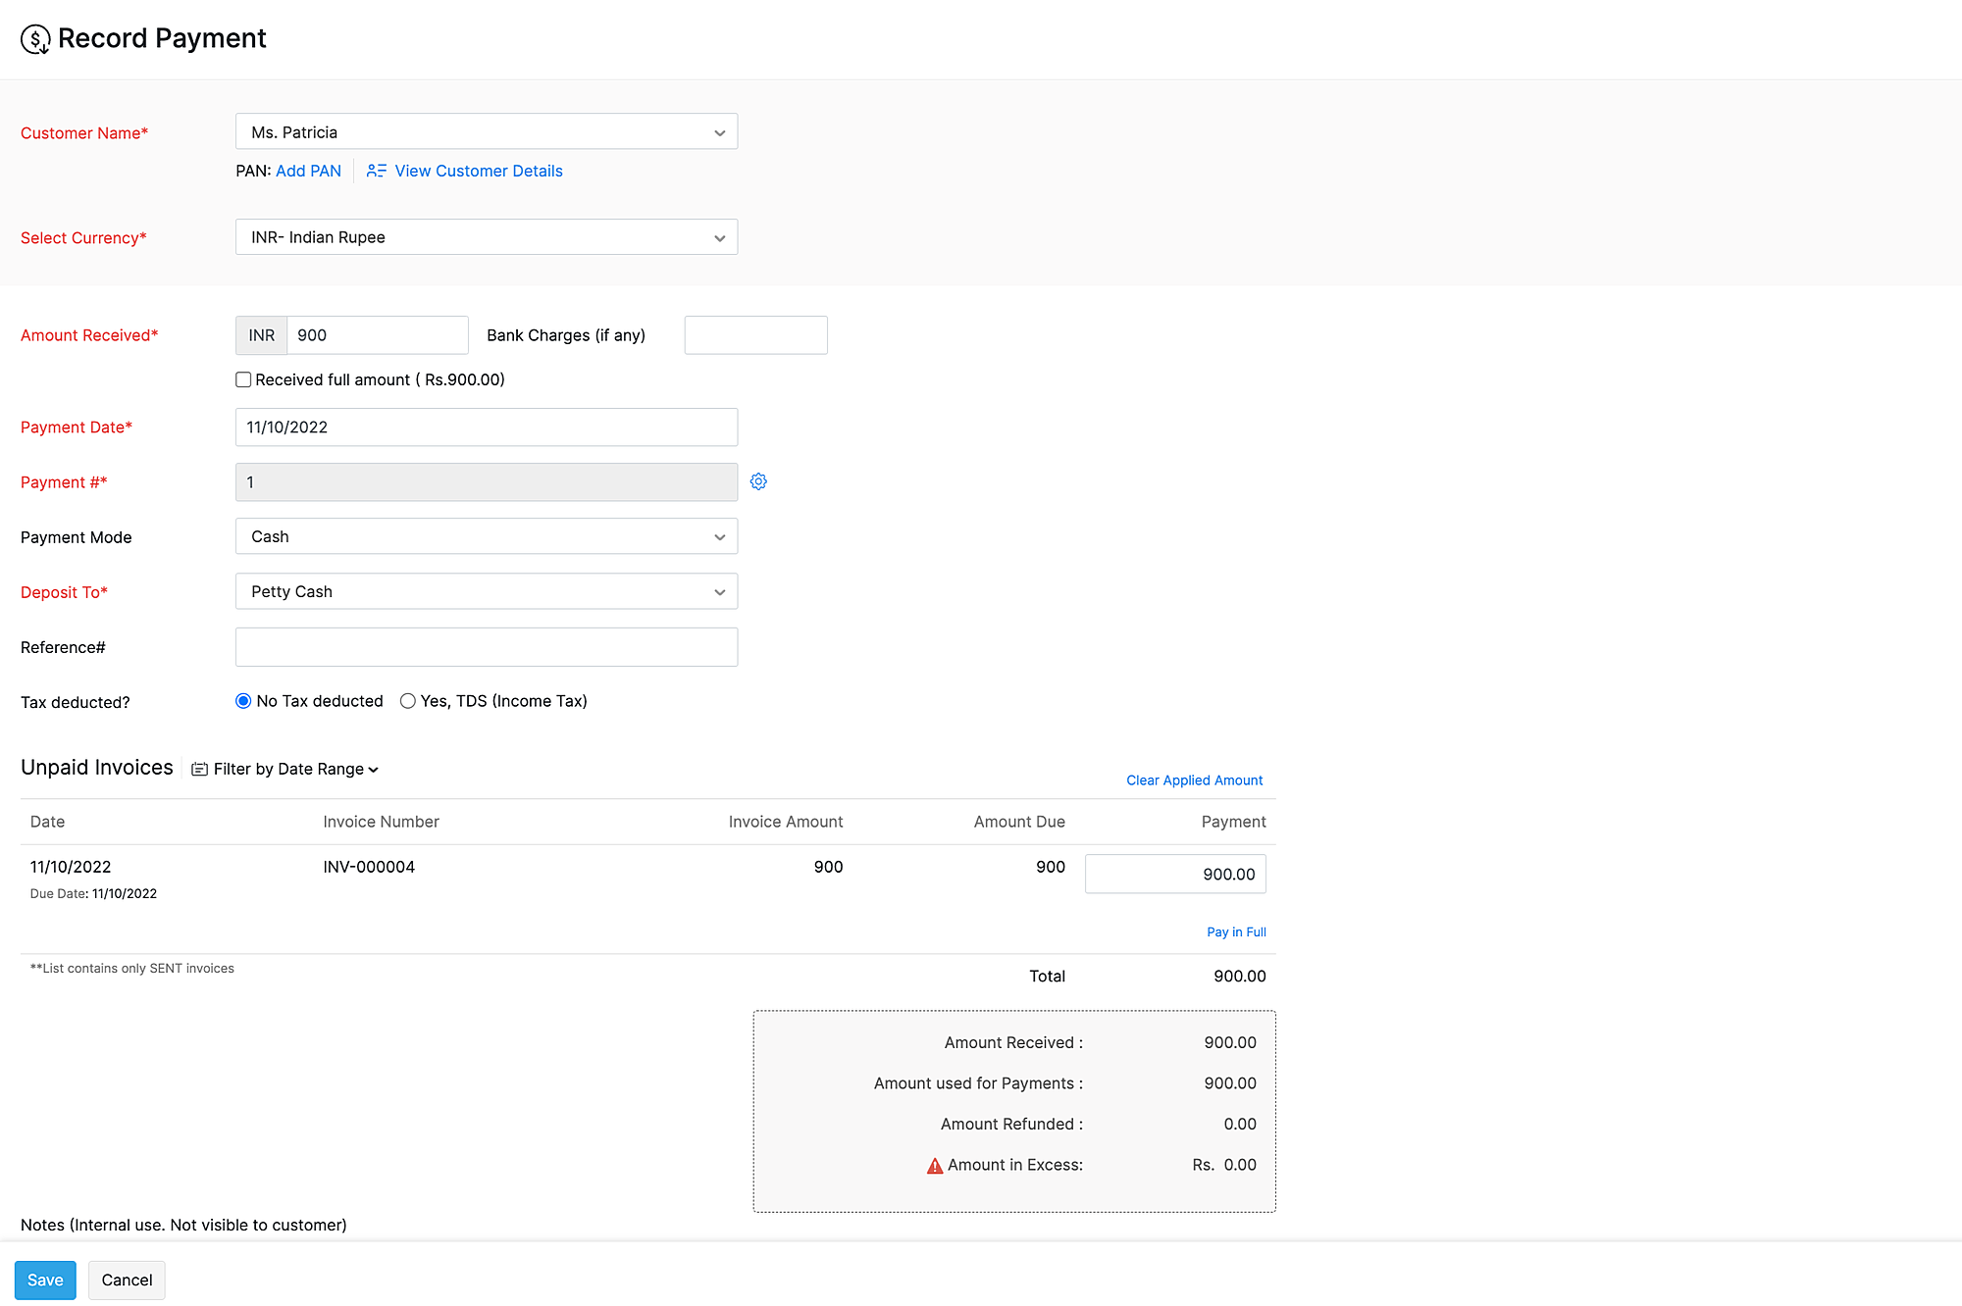This screenshot has width=1962, height=1306.
Task: Open payment number settings via gear icon
Action: pyautogui.click(x=758, y=481)
